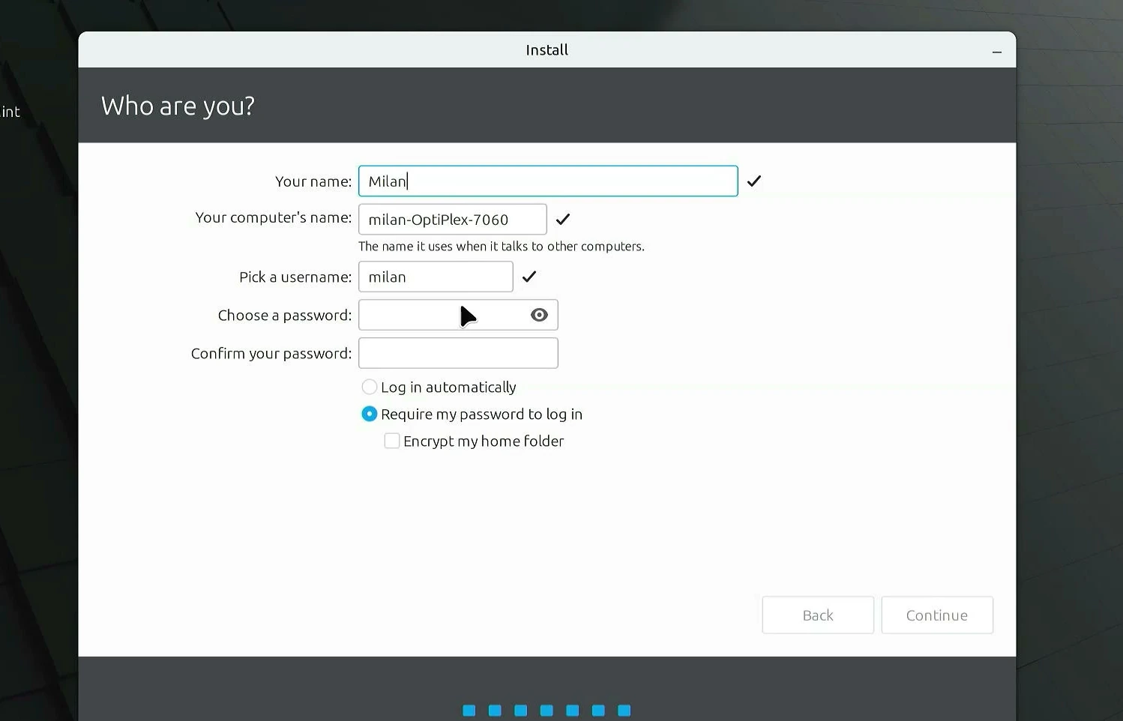Proceed by clicking Continue button
This screenshot has width=1123, height=721.
pos(937,615)
